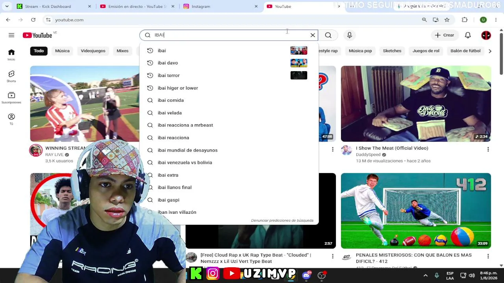Open the Crear menu
504x283 pixels.
pyautogui.click(x=444, y=35)
